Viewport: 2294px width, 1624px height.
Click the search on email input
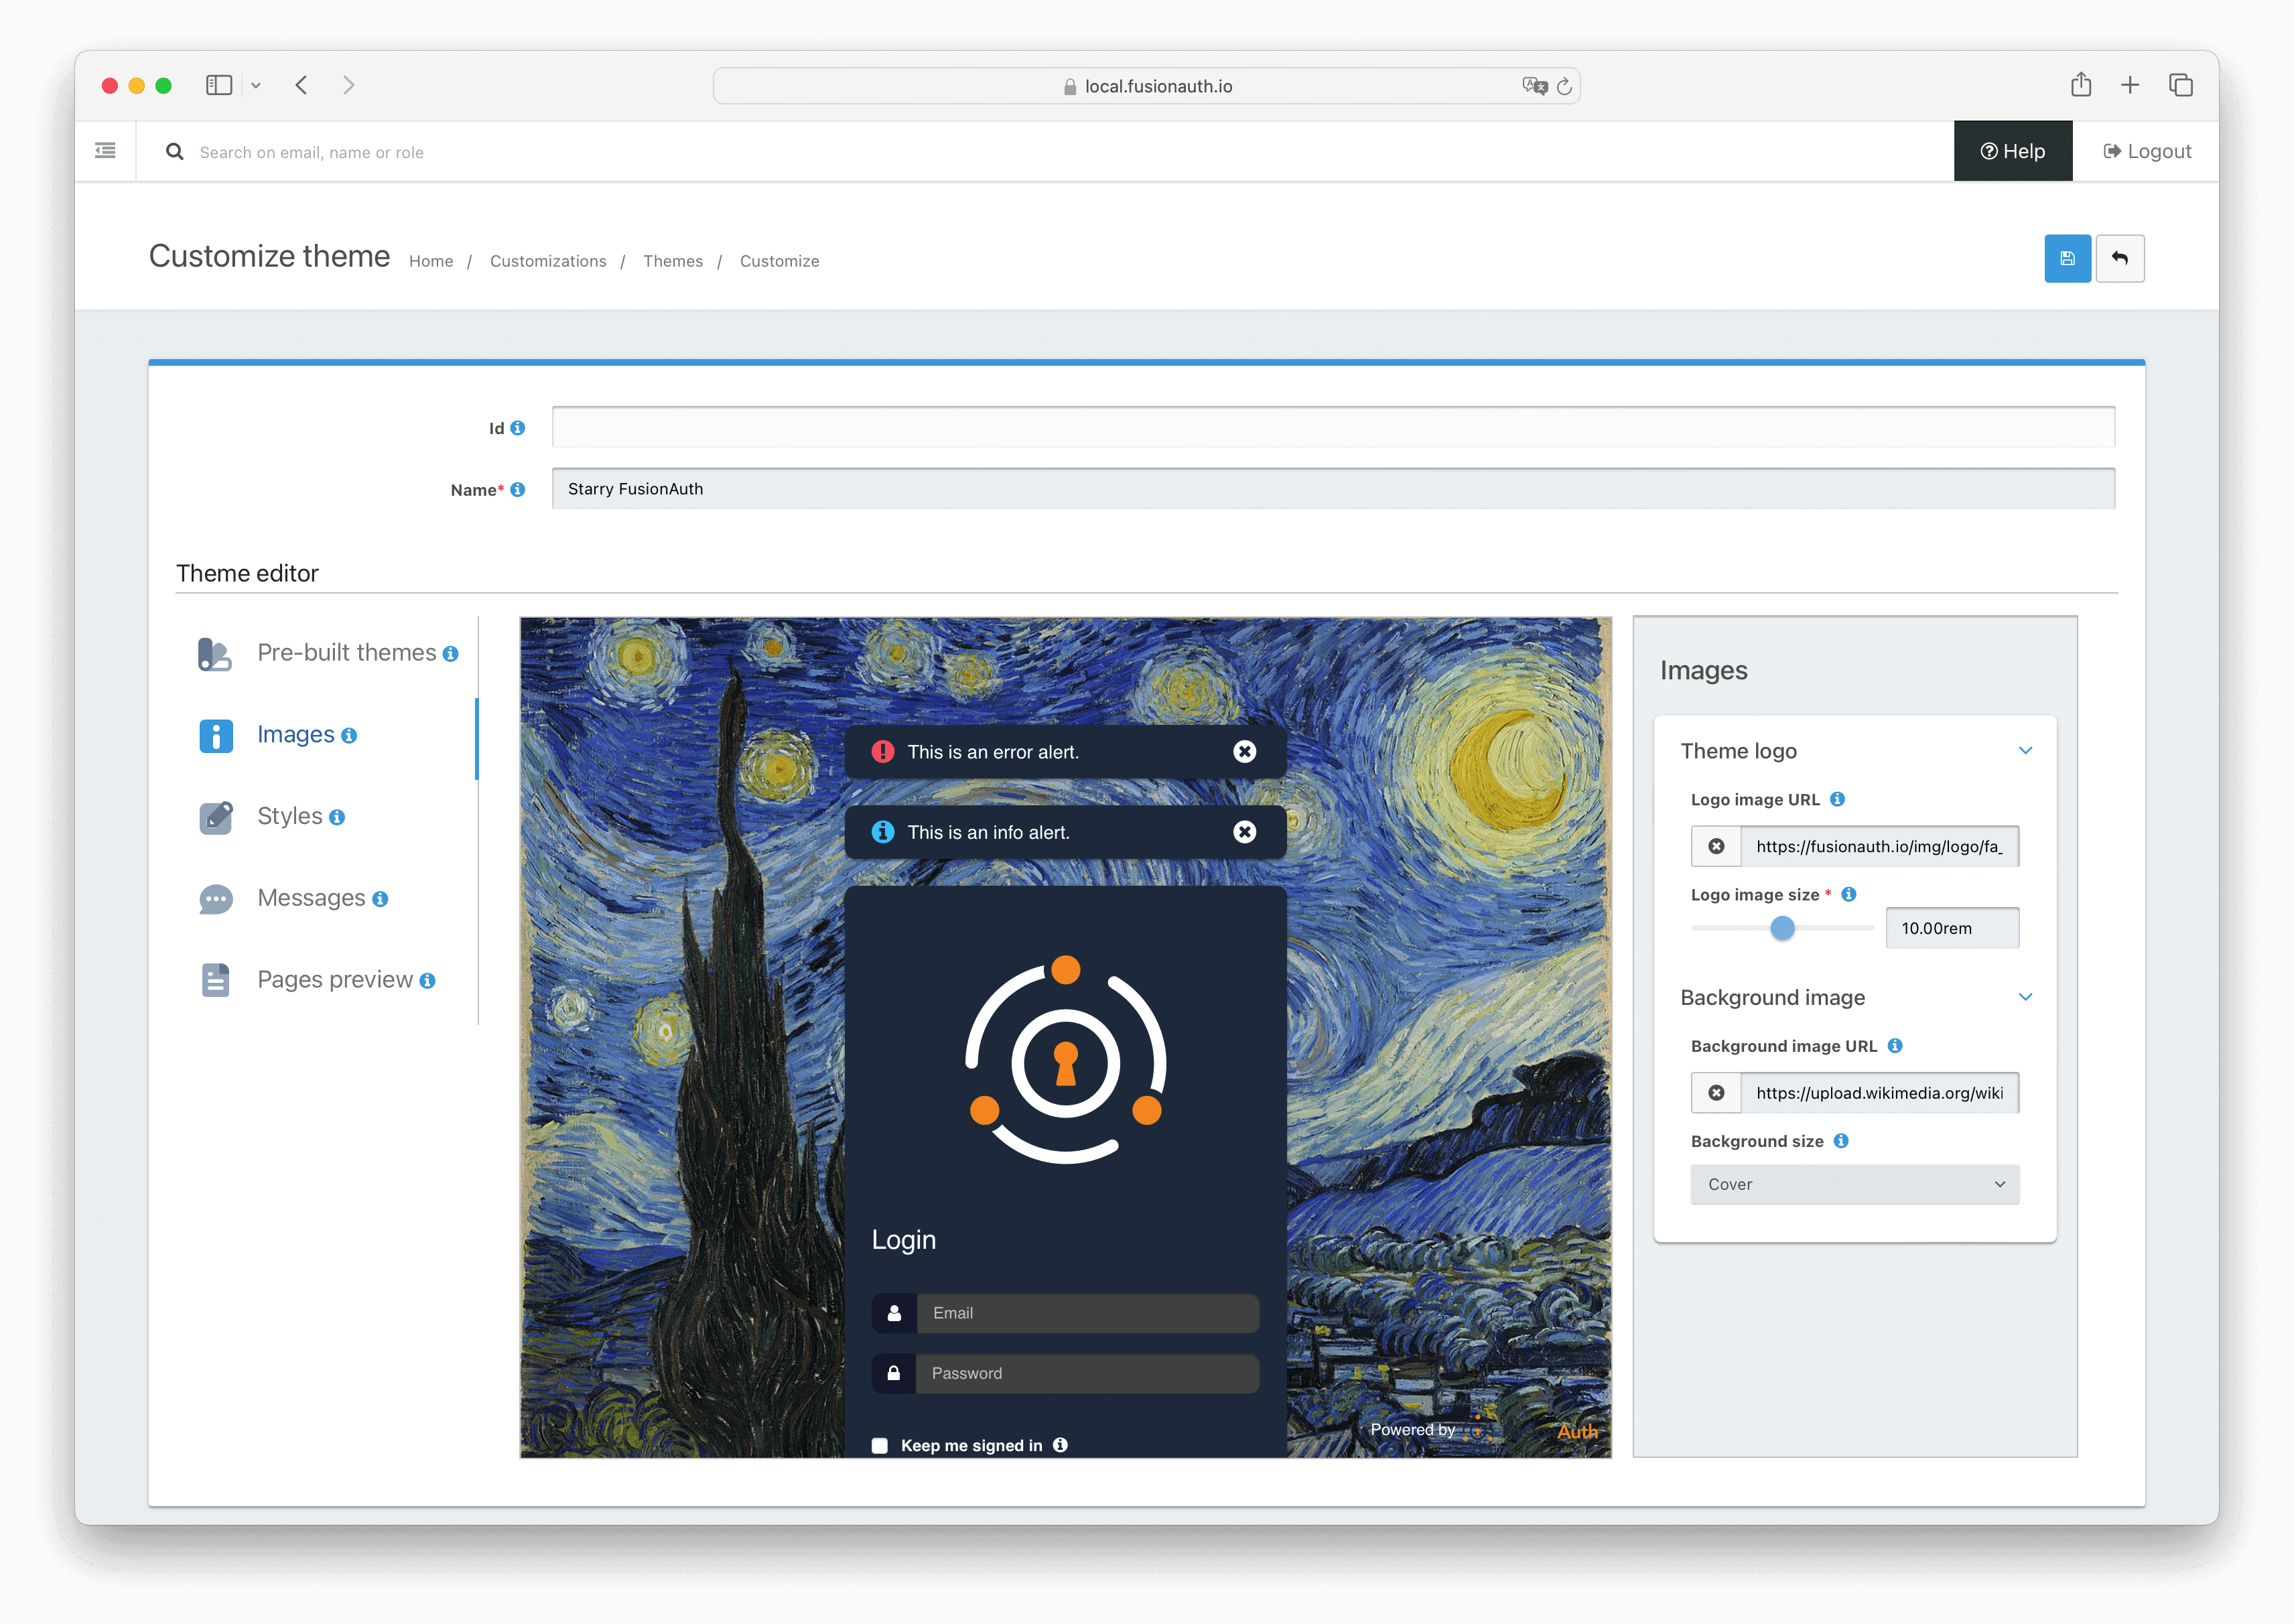311,152
